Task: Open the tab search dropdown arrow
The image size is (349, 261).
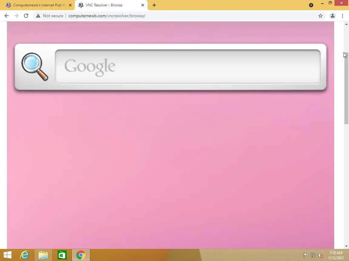Action: point(311,5)
